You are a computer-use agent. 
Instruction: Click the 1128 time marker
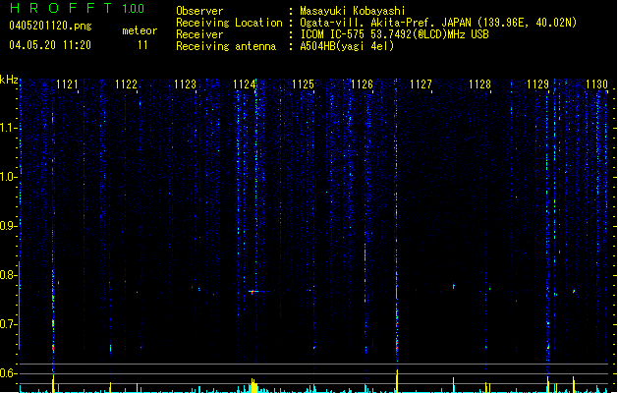click(479, 84)
